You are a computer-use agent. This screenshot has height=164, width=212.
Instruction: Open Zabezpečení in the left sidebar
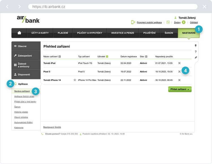point(26,56)
